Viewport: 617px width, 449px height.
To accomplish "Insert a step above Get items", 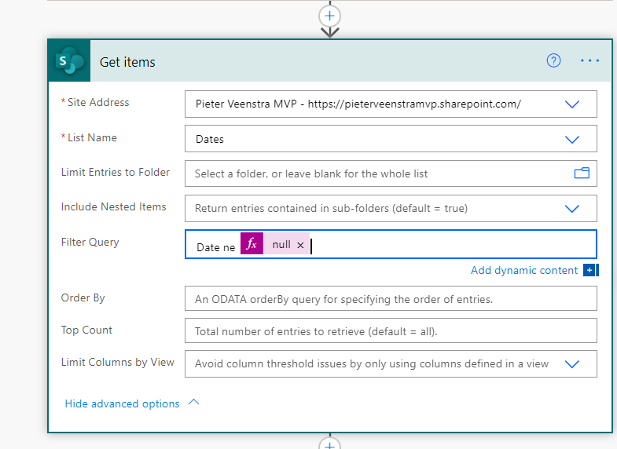I will (330, 16).
